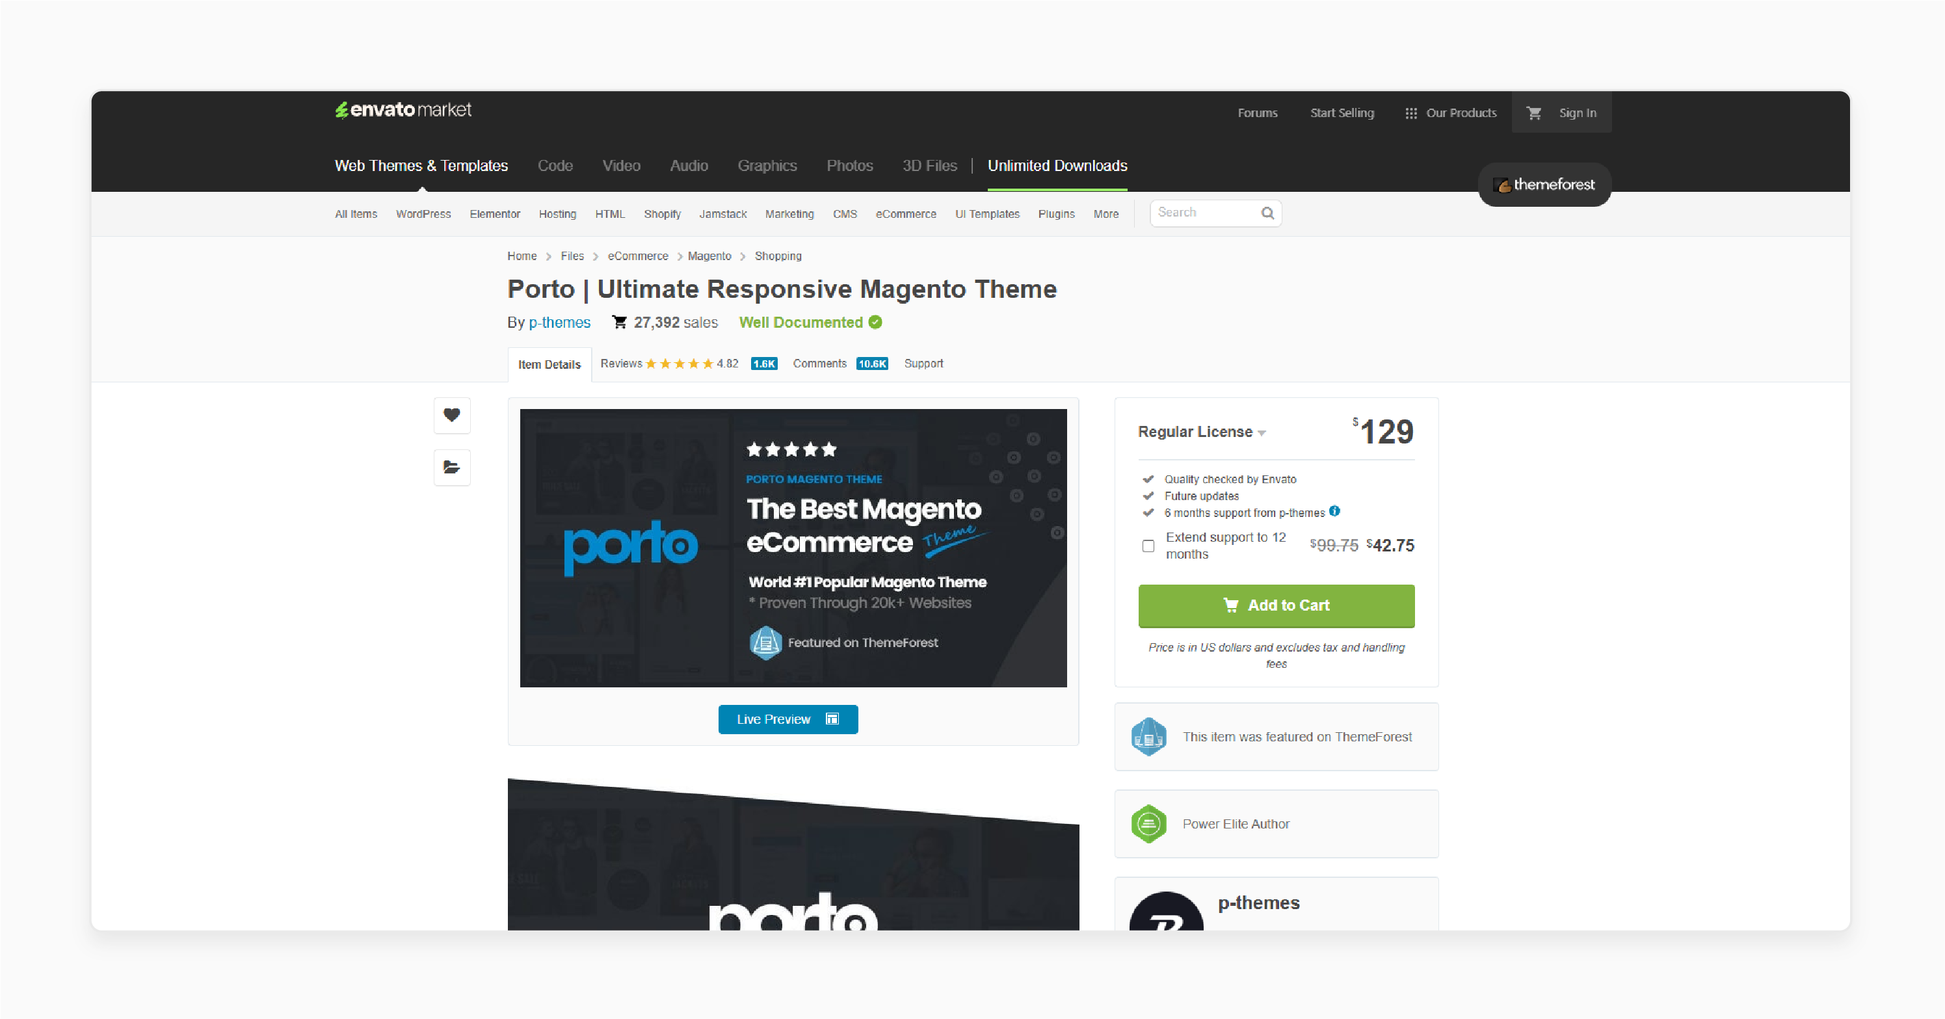This screenshot has width=1945, height=1019.
Task: Select All Items category
Action: coord(356,215)
